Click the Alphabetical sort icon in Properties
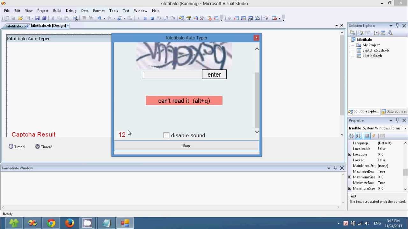 tap(359, 136)
